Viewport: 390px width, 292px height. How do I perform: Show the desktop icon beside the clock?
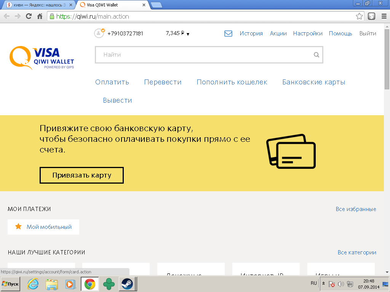tap(385, 284)
